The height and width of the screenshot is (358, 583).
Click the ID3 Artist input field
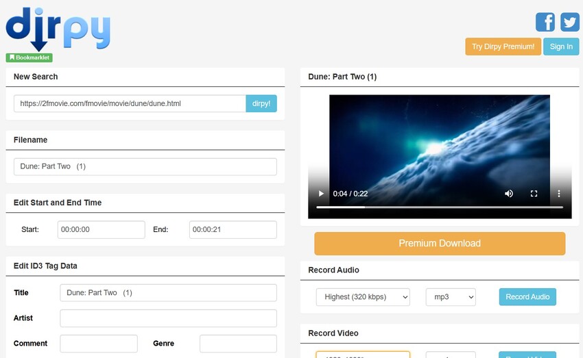[x=168, y=318]
